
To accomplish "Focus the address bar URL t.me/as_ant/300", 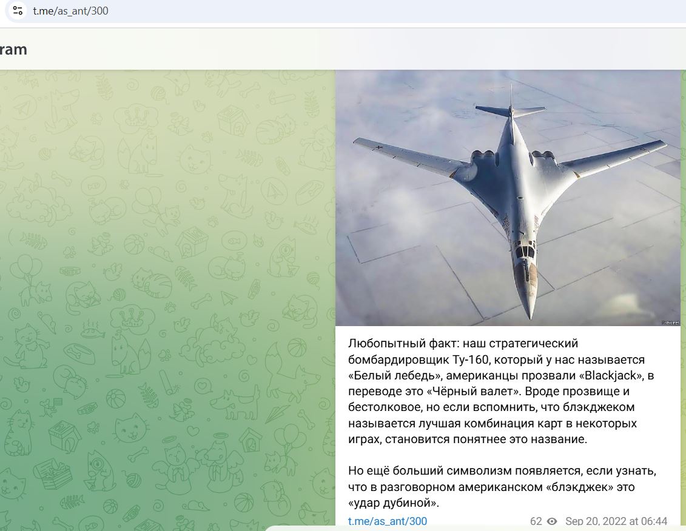I will click(x=70, y=10).
